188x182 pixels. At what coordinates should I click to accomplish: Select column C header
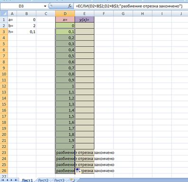click(x=46, y=14)
